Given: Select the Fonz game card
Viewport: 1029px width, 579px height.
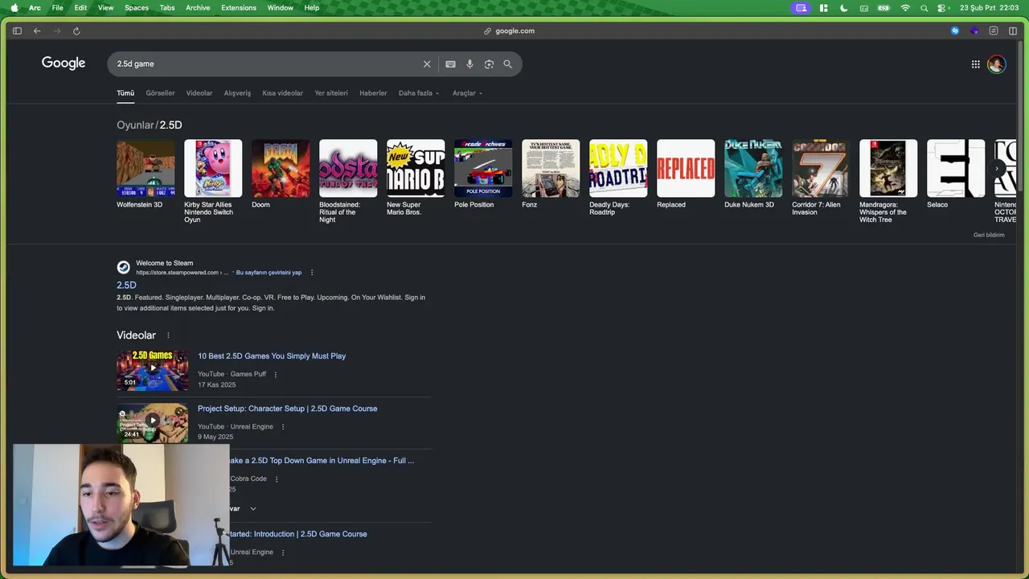Looking at the screenshot, I should (551, 175).
